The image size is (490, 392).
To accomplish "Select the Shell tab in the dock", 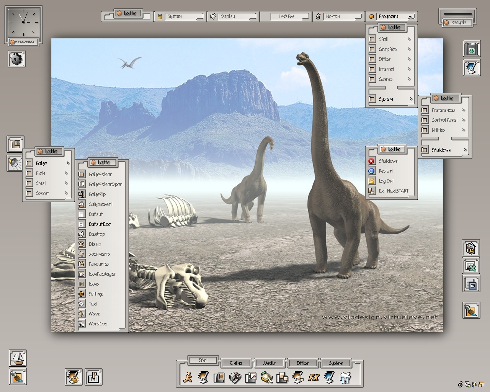I will (203, 360).
